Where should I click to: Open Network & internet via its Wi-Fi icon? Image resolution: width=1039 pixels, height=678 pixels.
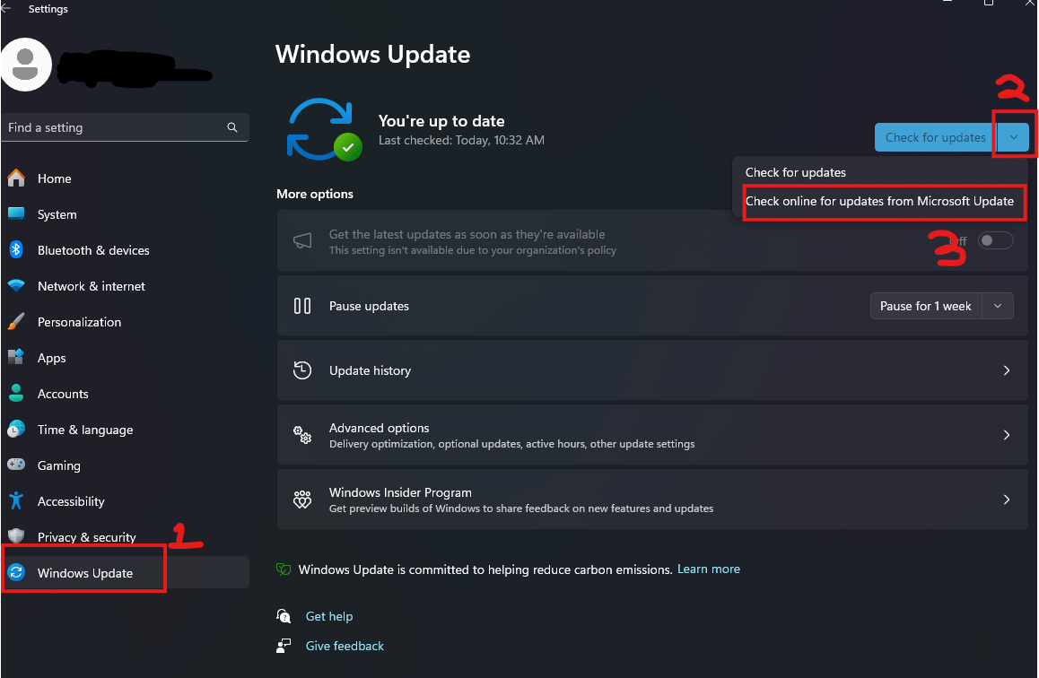16,286
